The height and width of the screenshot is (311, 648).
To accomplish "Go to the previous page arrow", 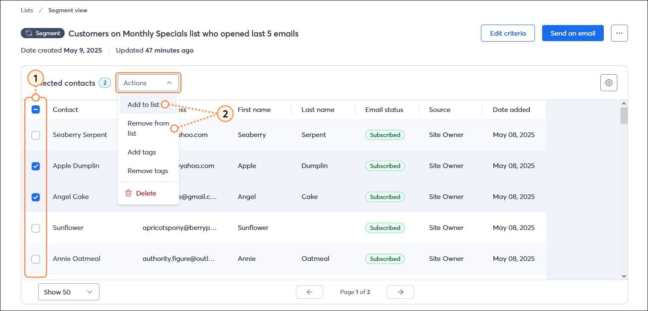I will (x=310, y=292).
